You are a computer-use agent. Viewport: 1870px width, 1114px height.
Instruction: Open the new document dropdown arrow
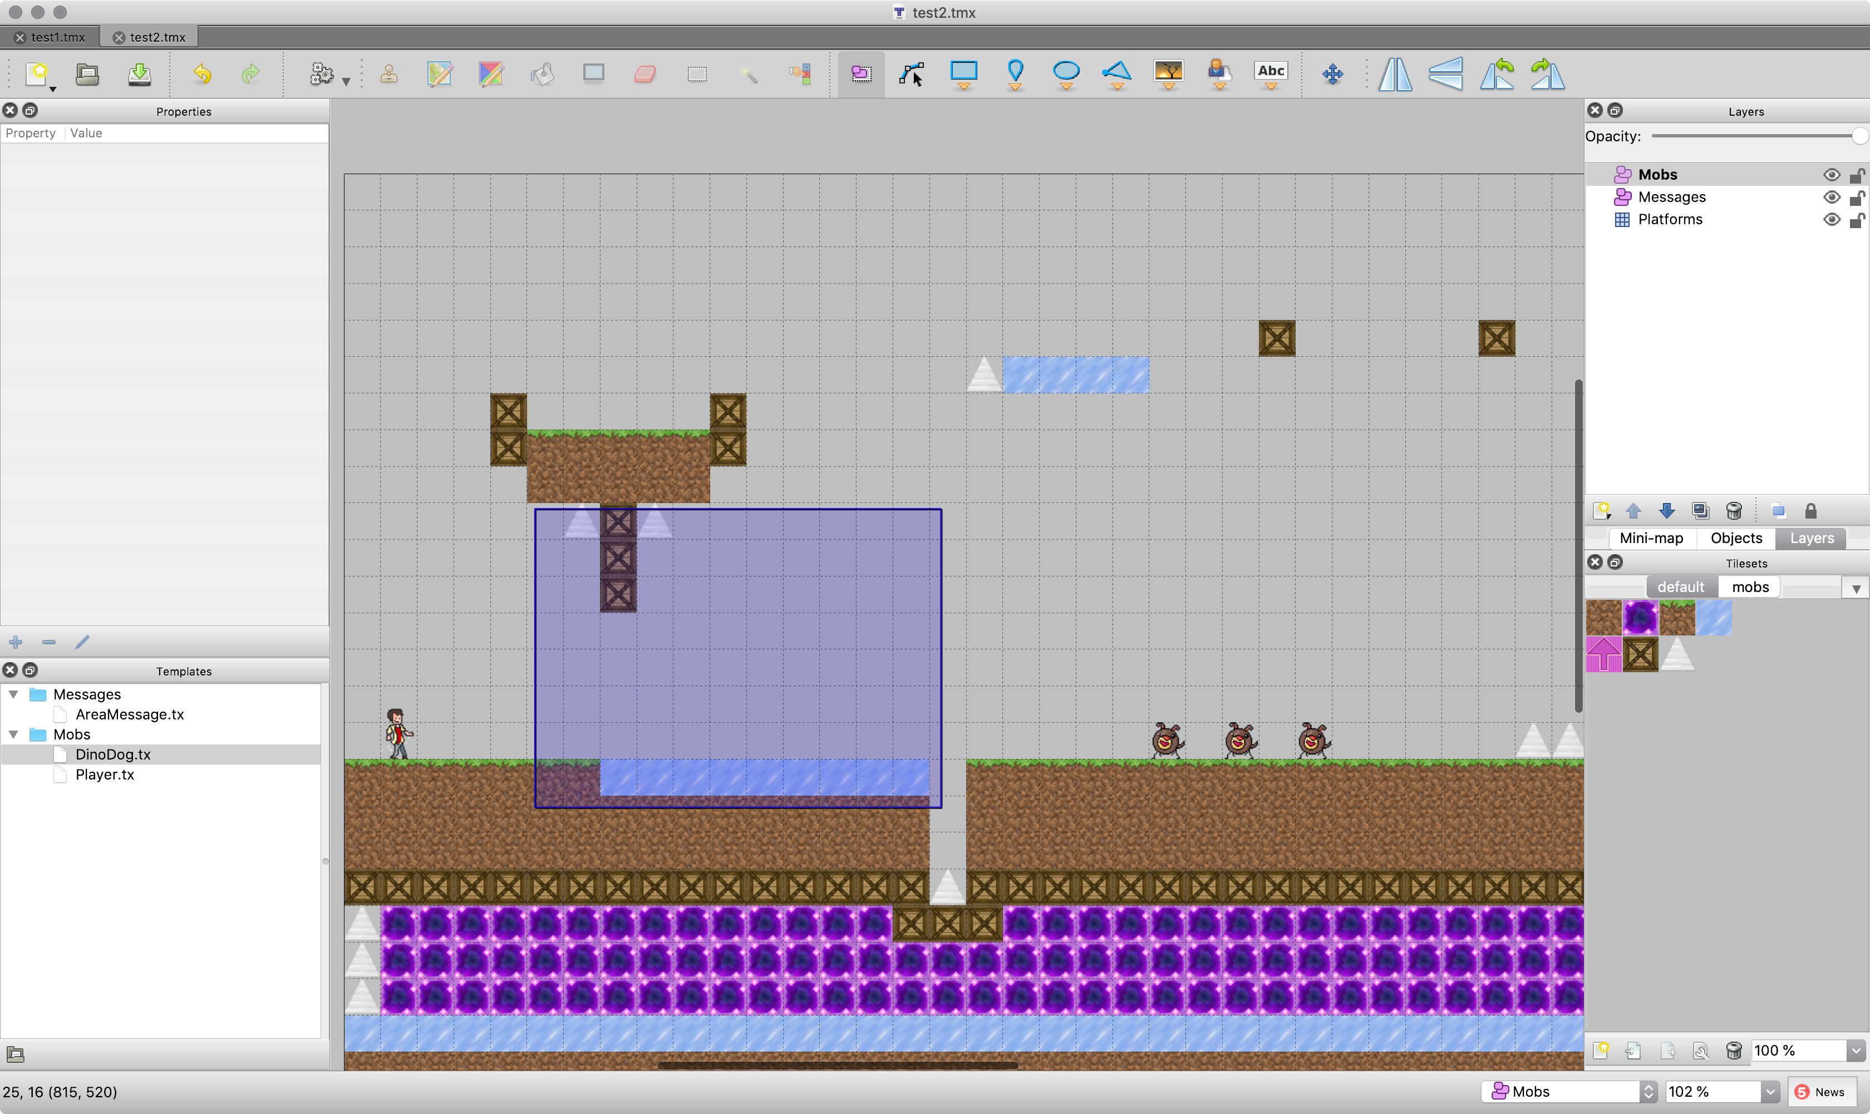(x=52, y=90)
